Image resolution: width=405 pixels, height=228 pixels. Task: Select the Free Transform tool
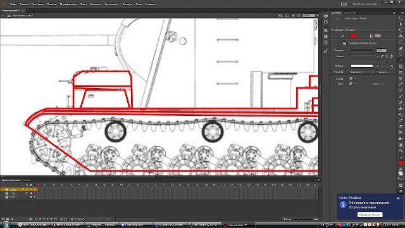[401, 30]
